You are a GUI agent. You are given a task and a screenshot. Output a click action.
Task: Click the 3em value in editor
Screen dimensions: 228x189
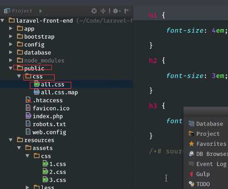218,76
